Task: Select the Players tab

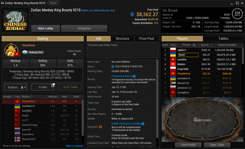Action: point(182,38)
